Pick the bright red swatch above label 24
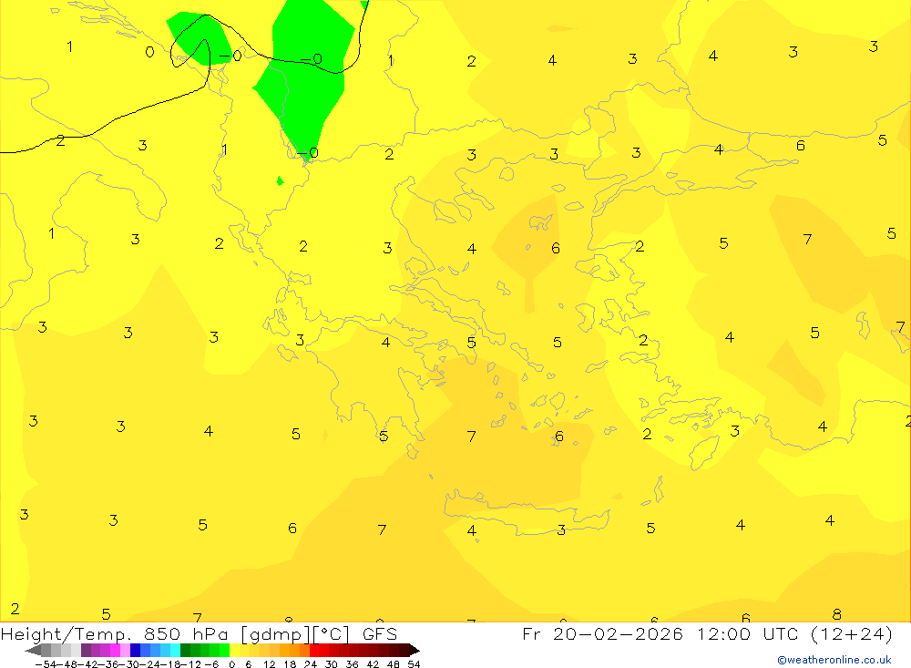Screen dimensions: 911x668 314,650
